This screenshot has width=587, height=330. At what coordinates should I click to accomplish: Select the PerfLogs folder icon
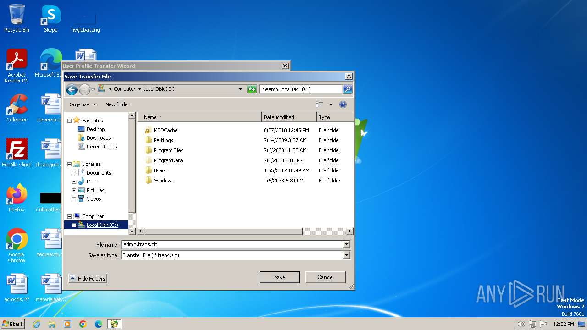149,140
